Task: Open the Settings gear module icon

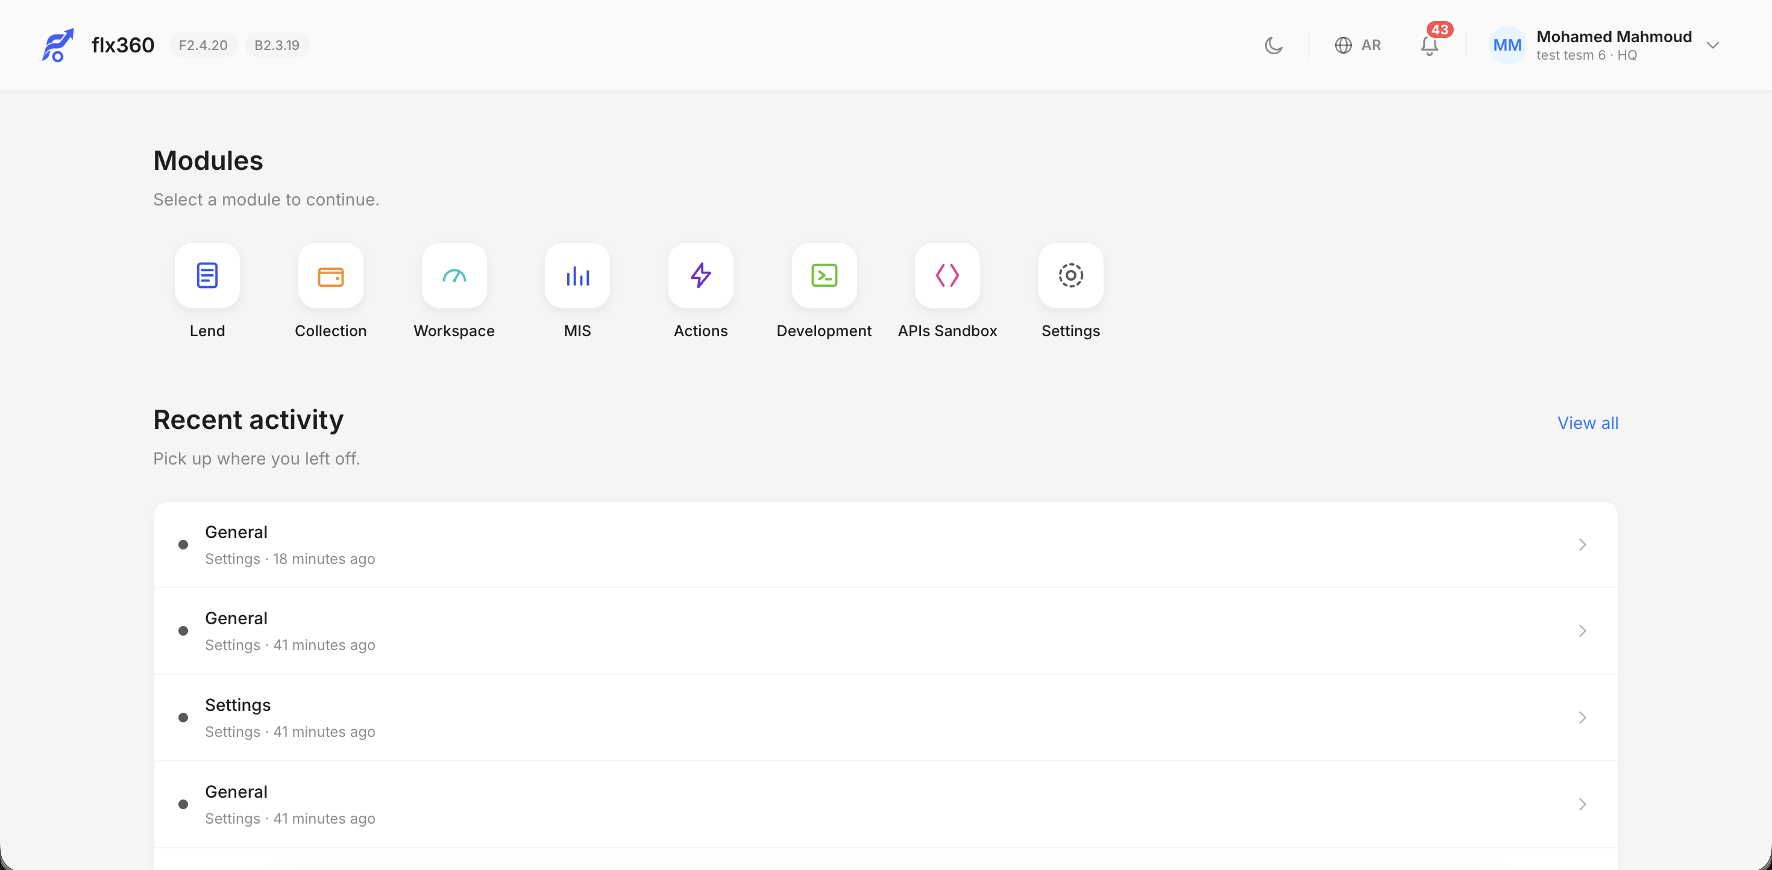Action: click(1071, 275)
